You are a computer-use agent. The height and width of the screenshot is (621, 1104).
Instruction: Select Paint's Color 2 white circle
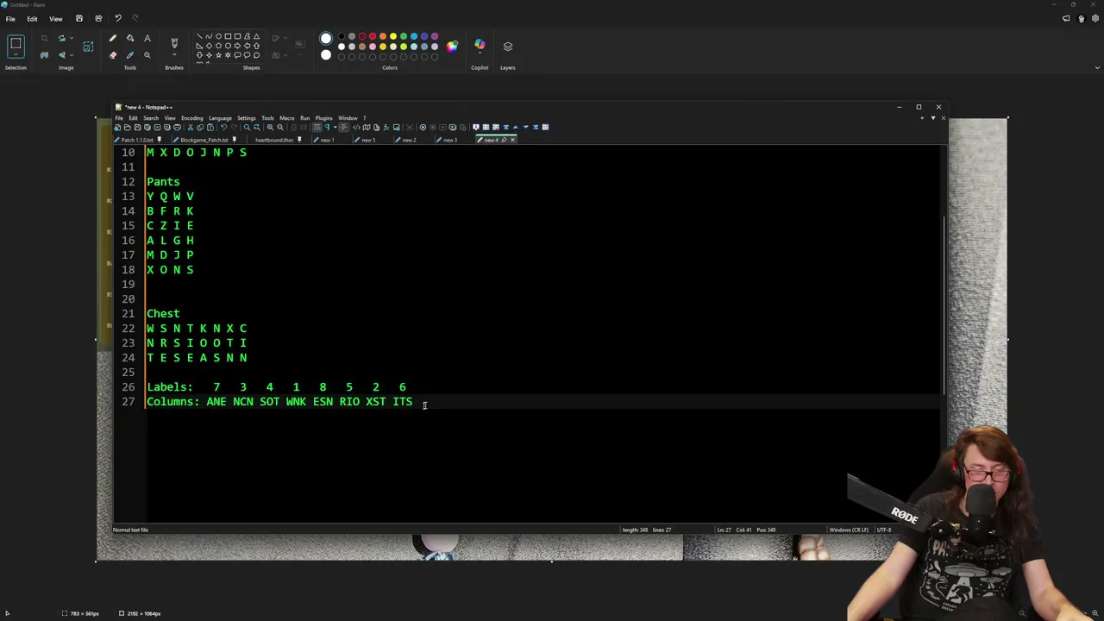[x=326, y=55]
